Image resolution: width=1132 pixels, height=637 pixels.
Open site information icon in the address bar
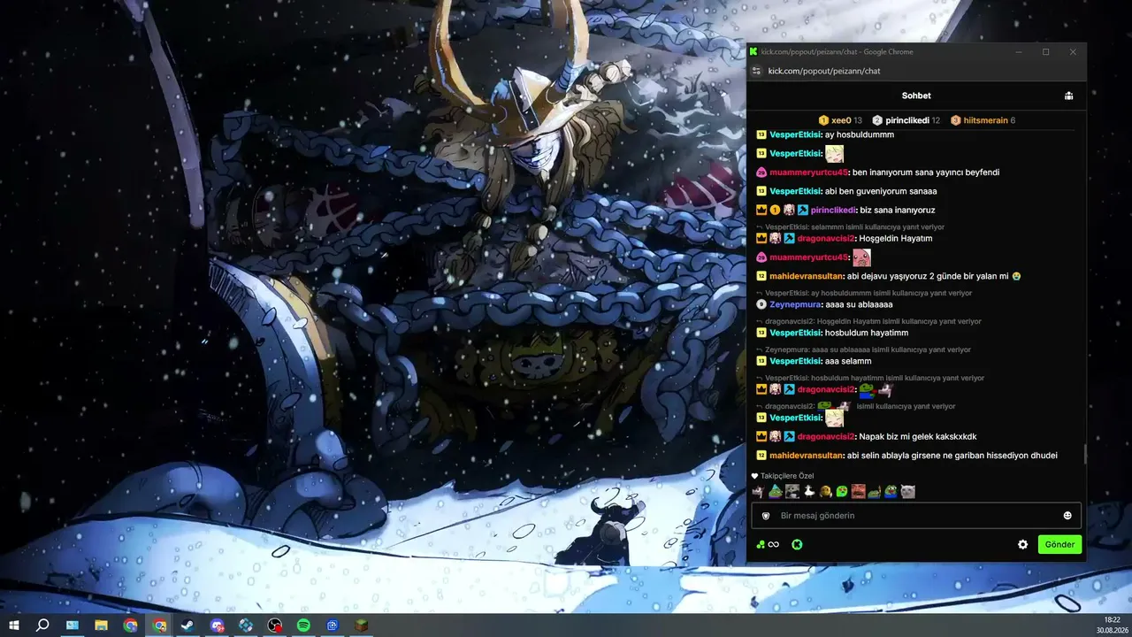(756, 71)
